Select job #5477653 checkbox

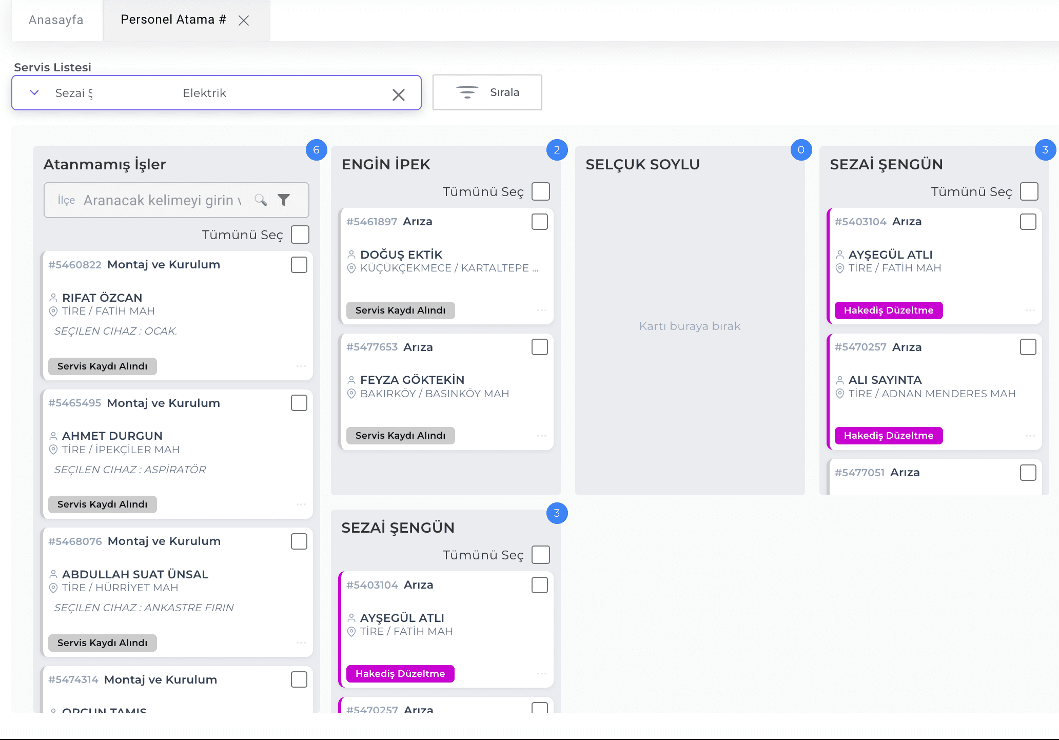point(540,347)
